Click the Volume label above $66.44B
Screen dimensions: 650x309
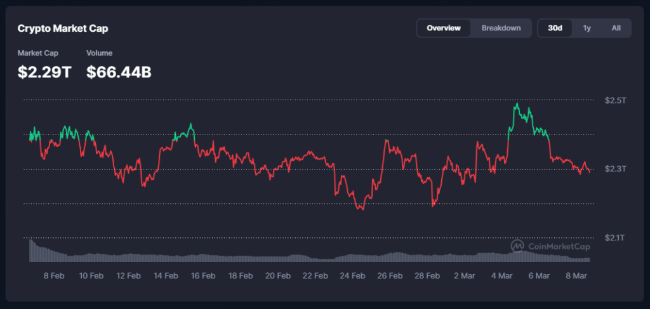(x=99, y=53)
